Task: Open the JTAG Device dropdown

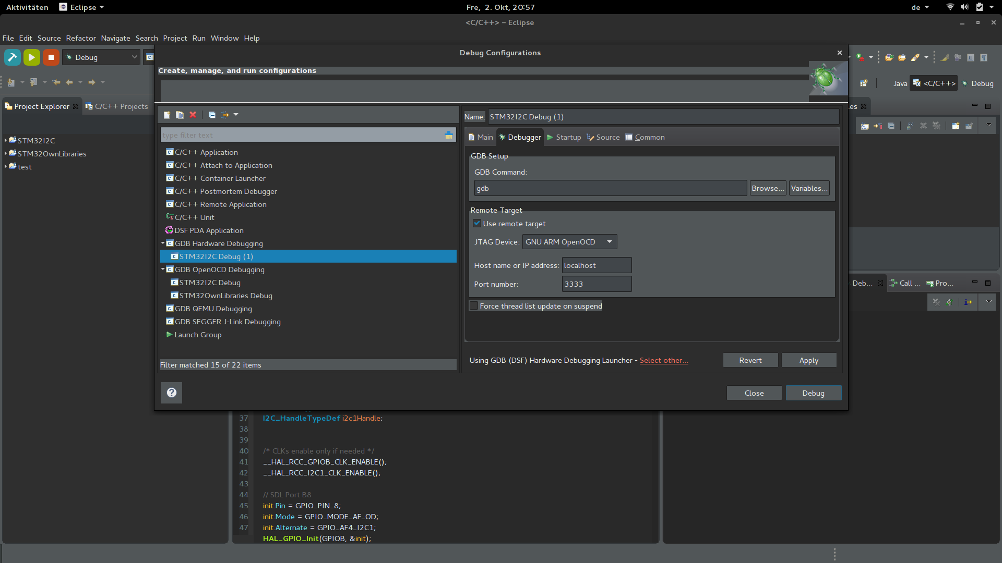Action: pos(569,242)
